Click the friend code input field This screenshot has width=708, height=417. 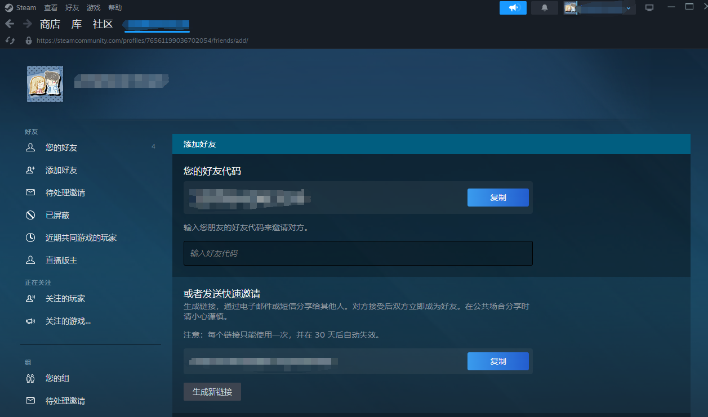tap(358, 253)
